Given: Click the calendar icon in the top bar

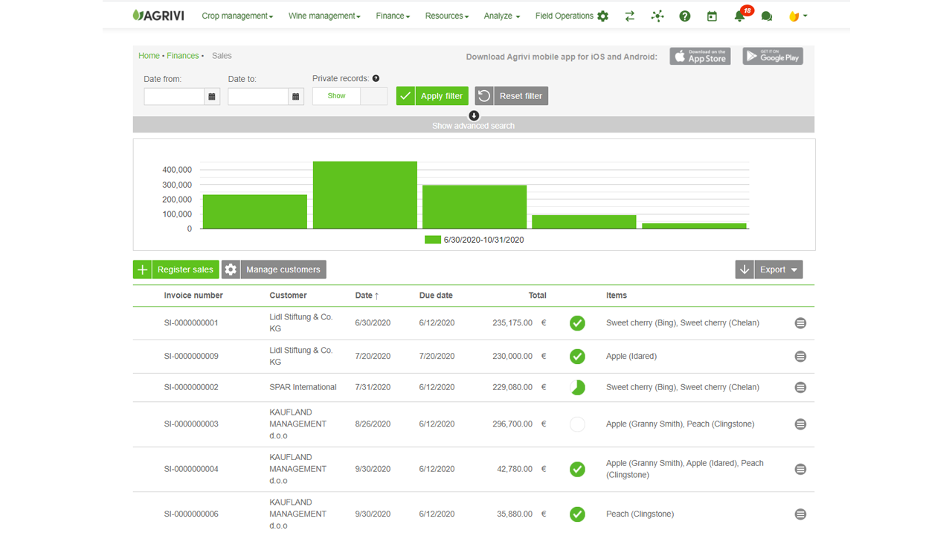Looking at the screenshot, I should [712, 16].
